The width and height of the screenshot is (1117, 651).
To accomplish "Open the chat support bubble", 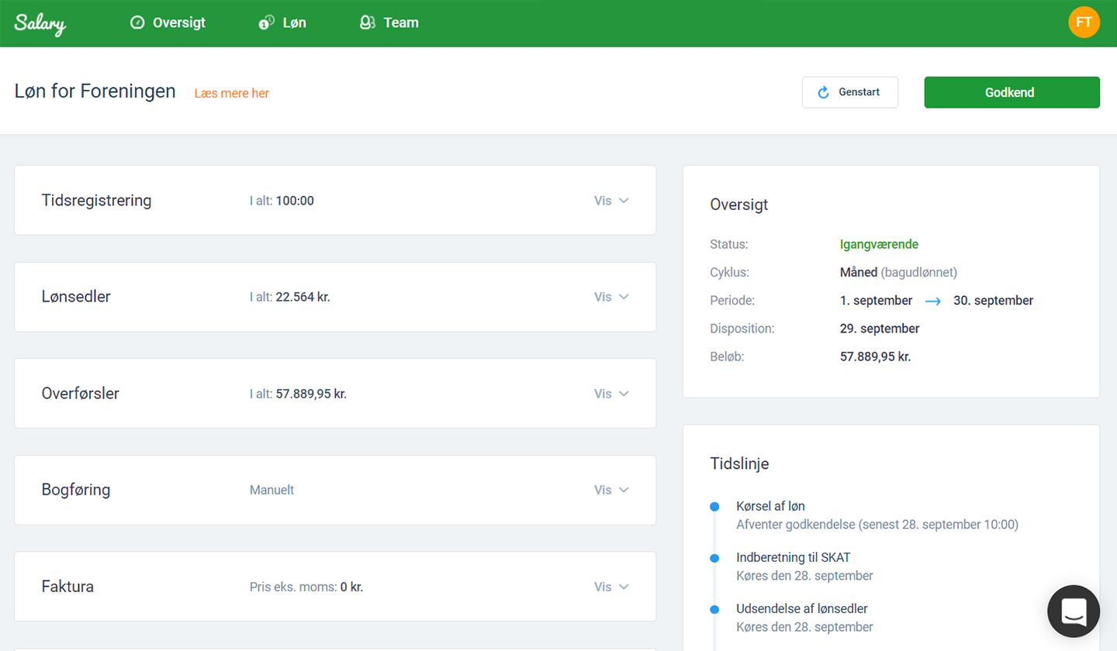I will coord(1074,611).
